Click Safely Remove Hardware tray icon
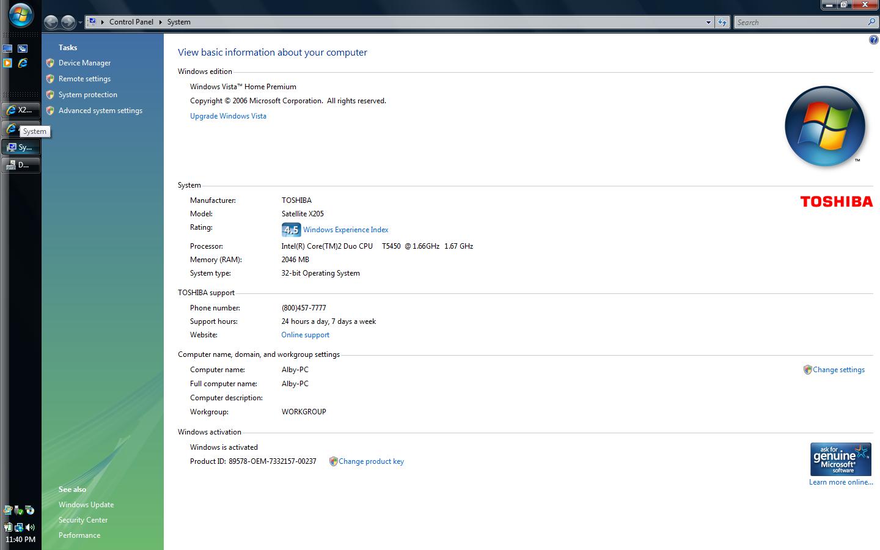This screenshot has height=550, width=880. [x=18, y=510]
